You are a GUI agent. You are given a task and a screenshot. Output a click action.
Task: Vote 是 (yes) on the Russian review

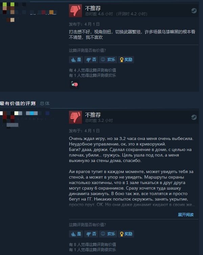tap(76, 234)
